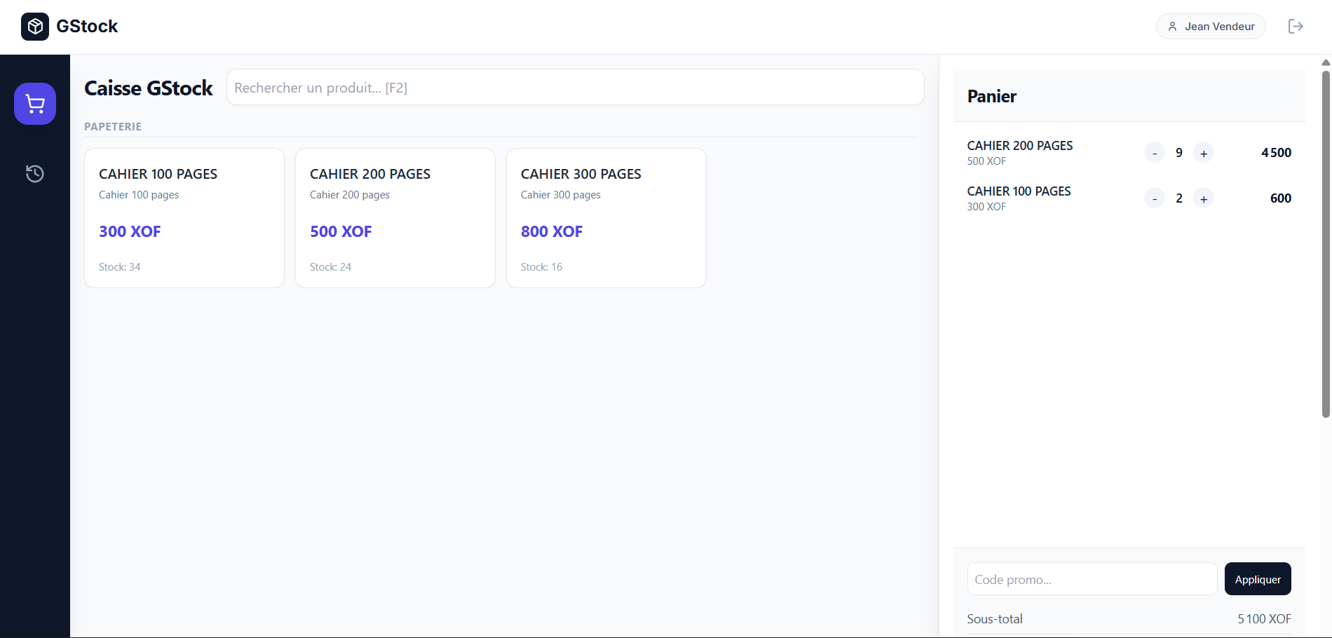The height and width of the screenshot is (638, 1332).
Task: Click the Caisse GStock page title
Action: (149, 88)
